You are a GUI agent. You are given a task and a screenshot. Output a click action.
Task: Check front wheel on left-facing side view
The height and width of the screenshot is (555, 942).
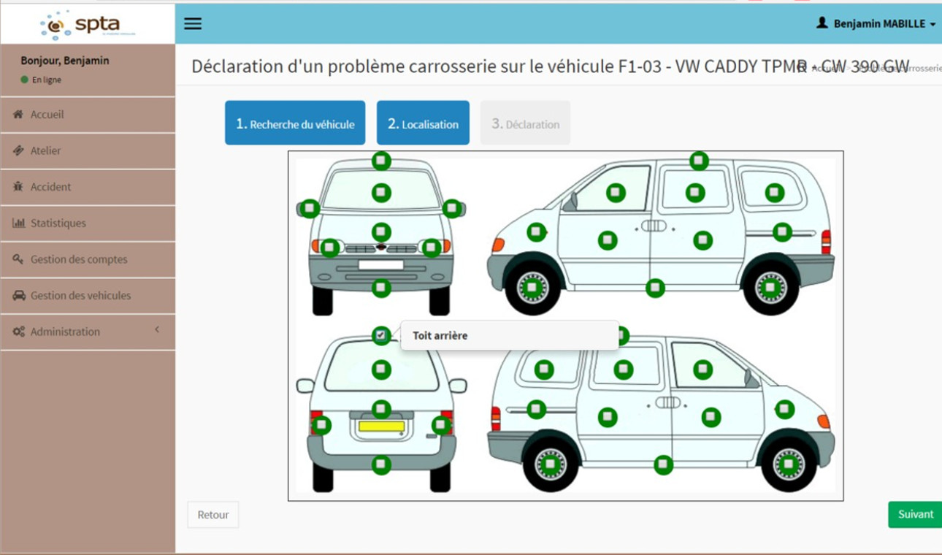(x=533, y=288)
